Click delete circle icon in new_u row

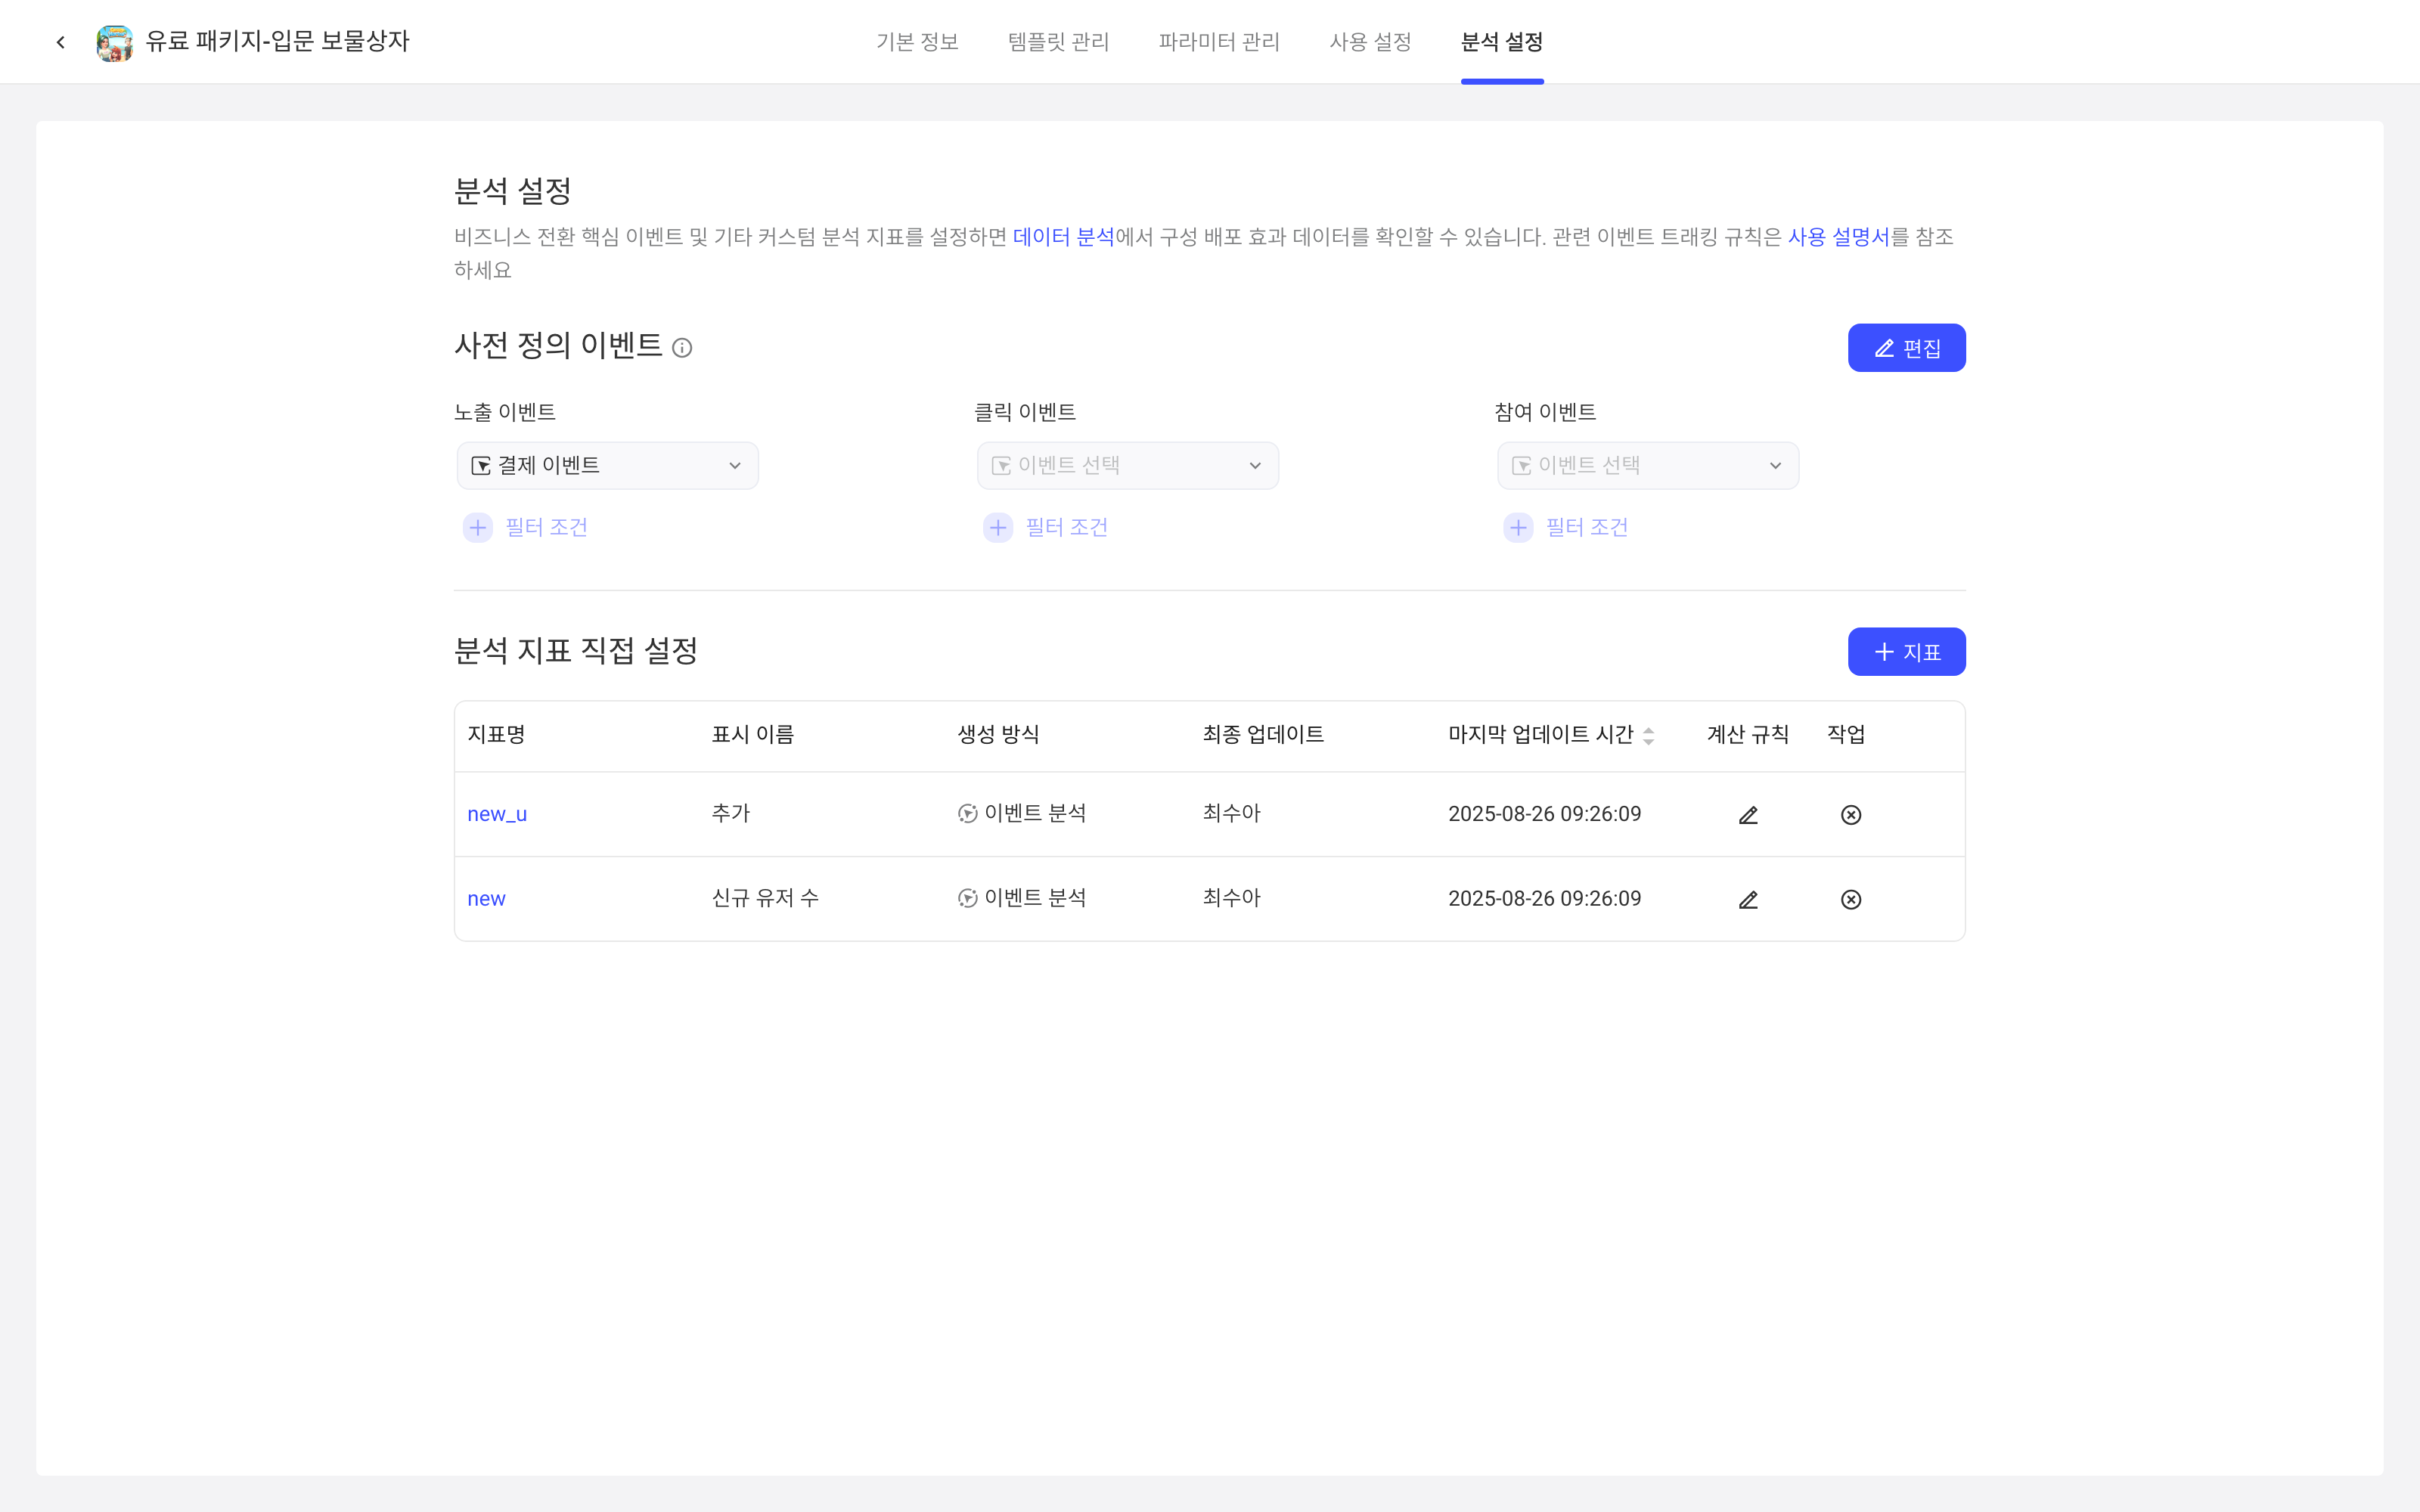[x=1851, y=815]
